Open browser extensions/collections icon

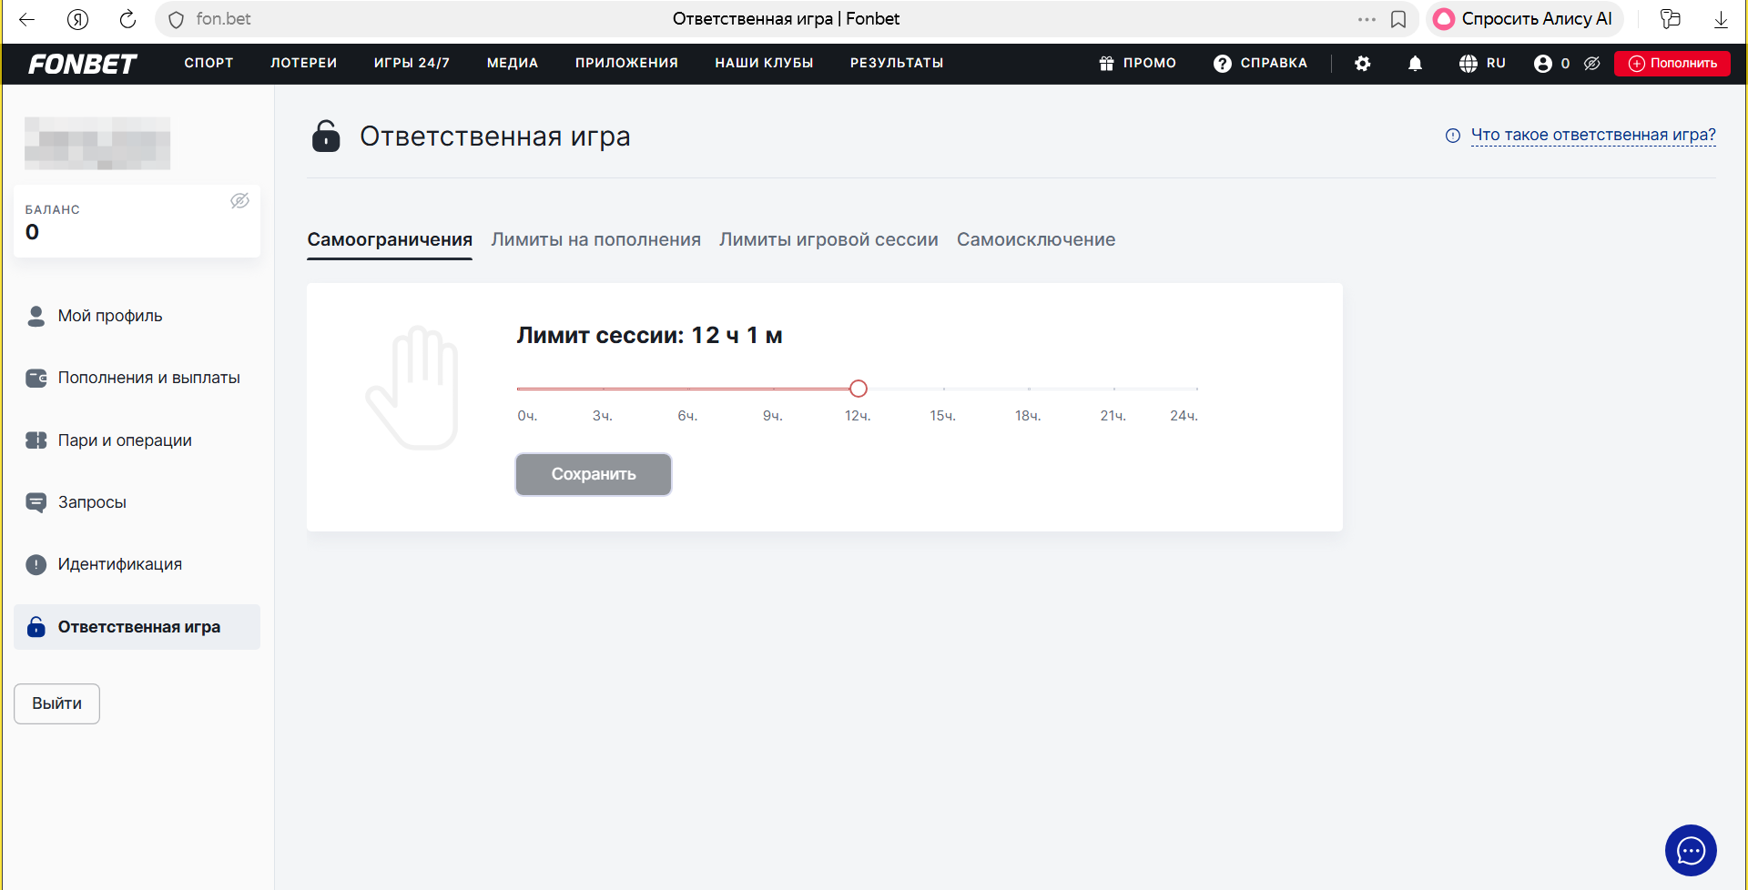1670,19
